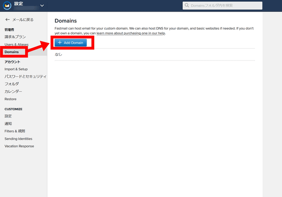Open Import & Setup page
This screenshot has width=282, height=197.
[16, 69]
